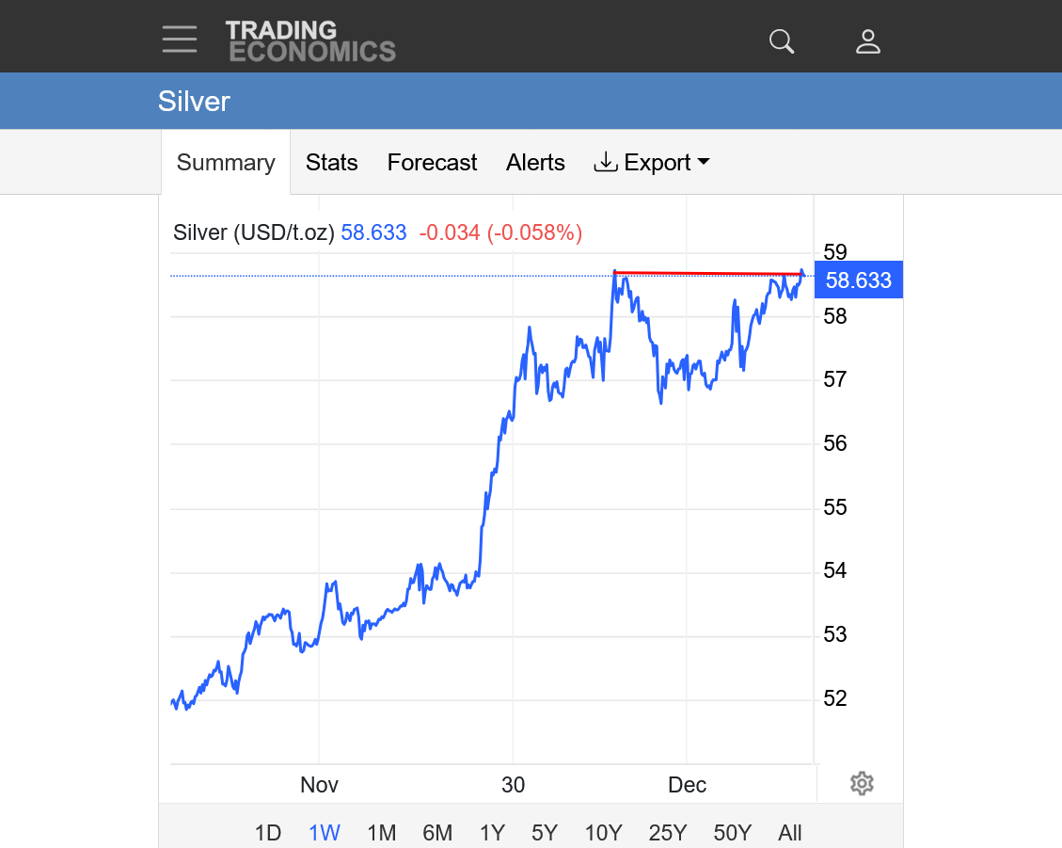Open the hamburger navigation menu
1062x848 pixels.
click(179, 40)
